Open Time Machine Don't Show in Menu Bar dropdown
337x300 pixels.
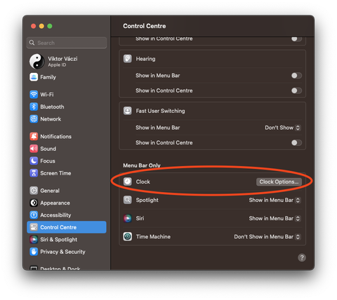267,237
